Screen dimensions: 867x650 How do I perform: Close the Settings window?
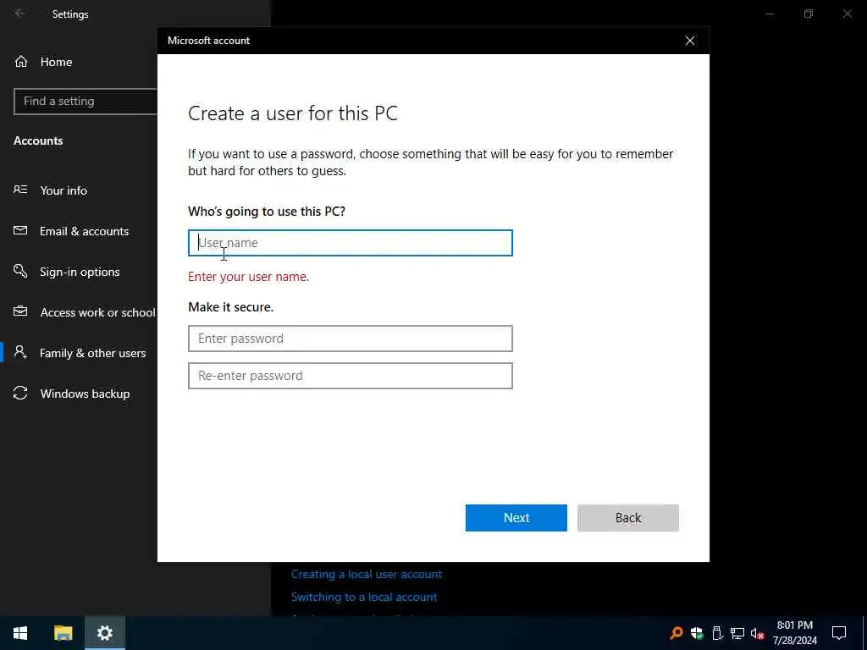coord(847,14)
